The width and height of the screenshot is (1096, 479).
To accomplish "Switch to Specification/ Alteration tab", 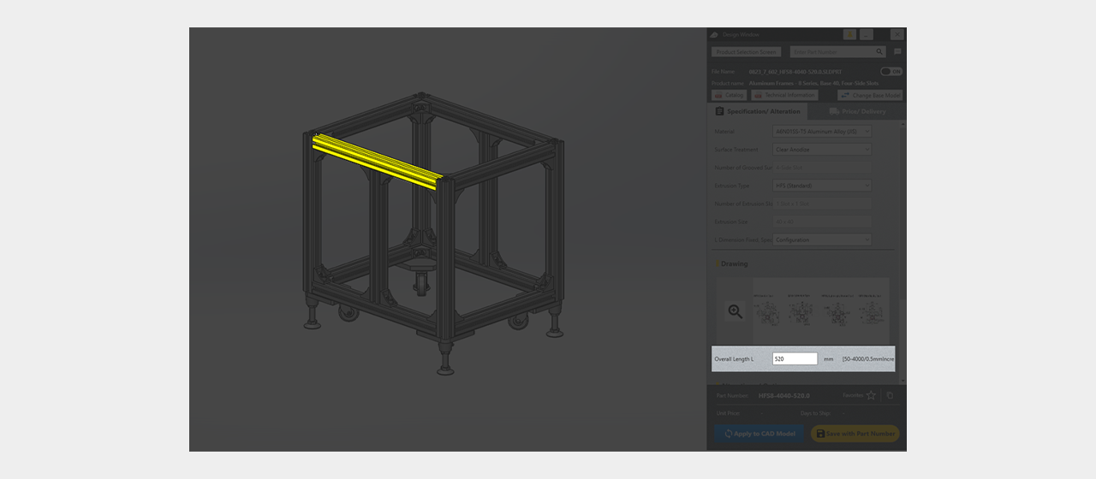I will tap(757, 111).
